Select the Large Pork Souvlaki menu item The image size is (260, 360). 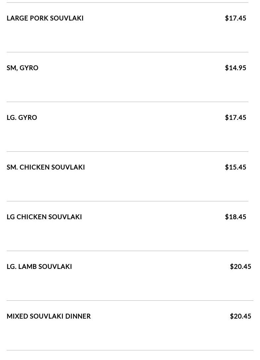tap(45, 18)
